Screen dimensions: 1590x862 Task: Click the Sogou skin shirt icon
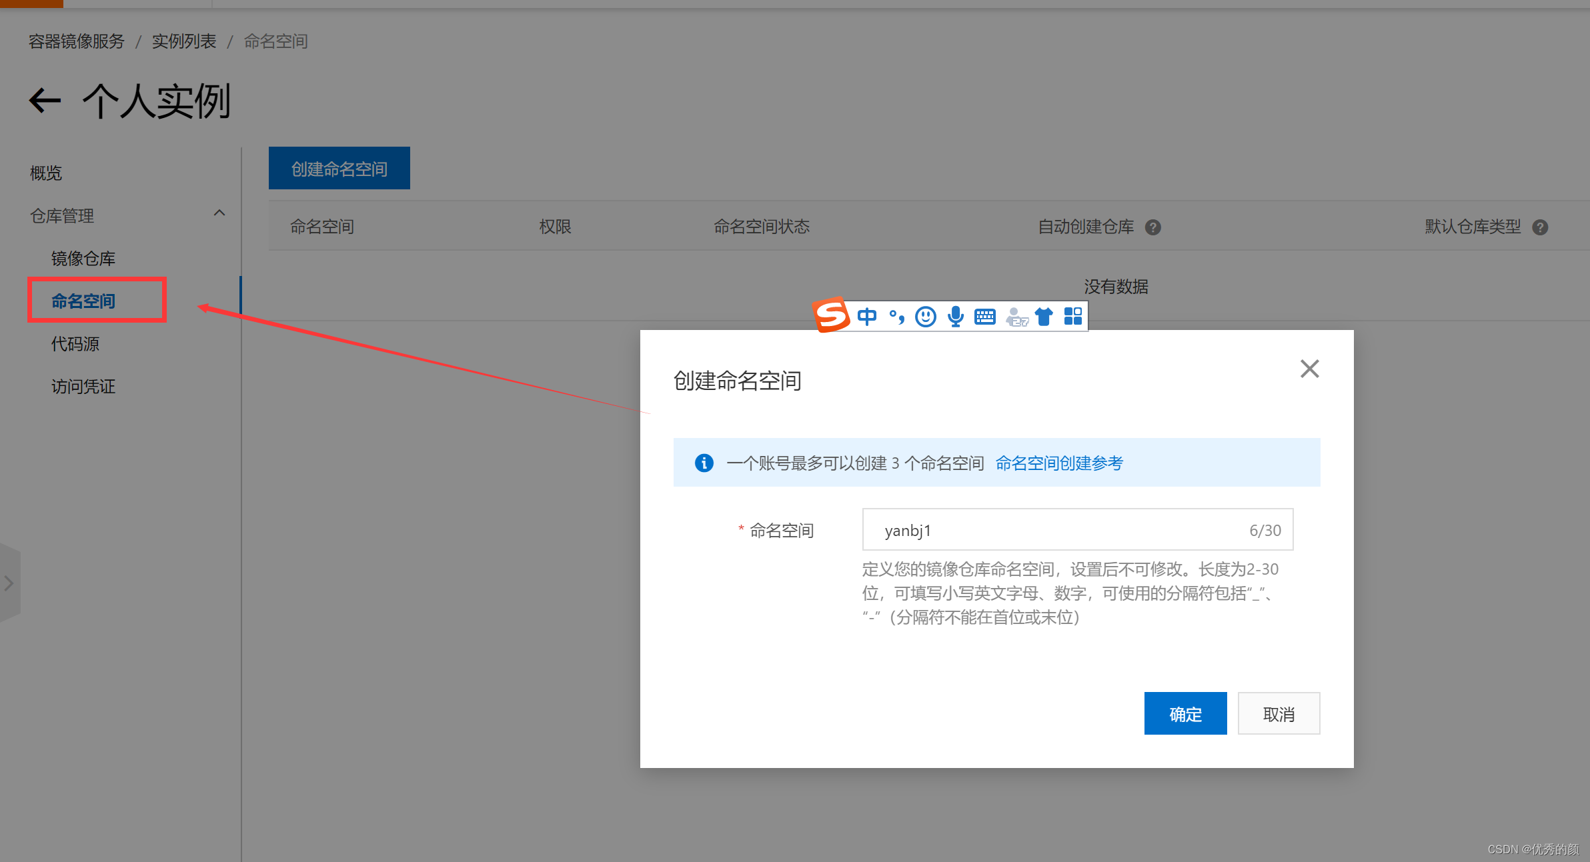click(1044, 317)
